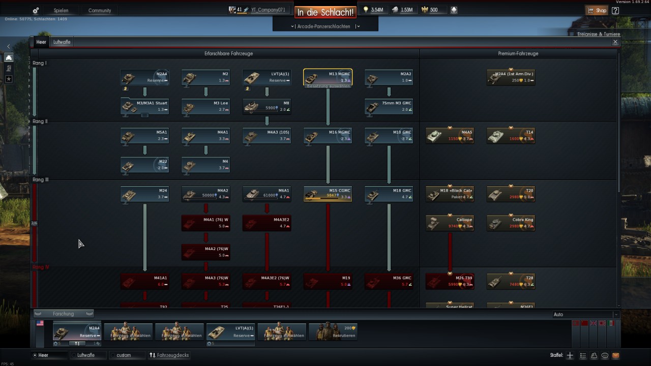Open the chat bubble icon

click(605, 355)
